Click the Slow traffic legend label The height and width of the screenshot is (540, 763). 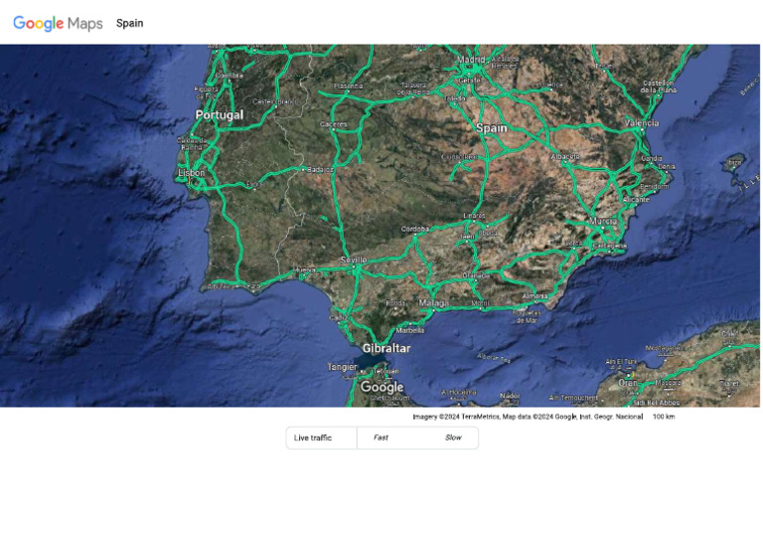pos(453,438)
